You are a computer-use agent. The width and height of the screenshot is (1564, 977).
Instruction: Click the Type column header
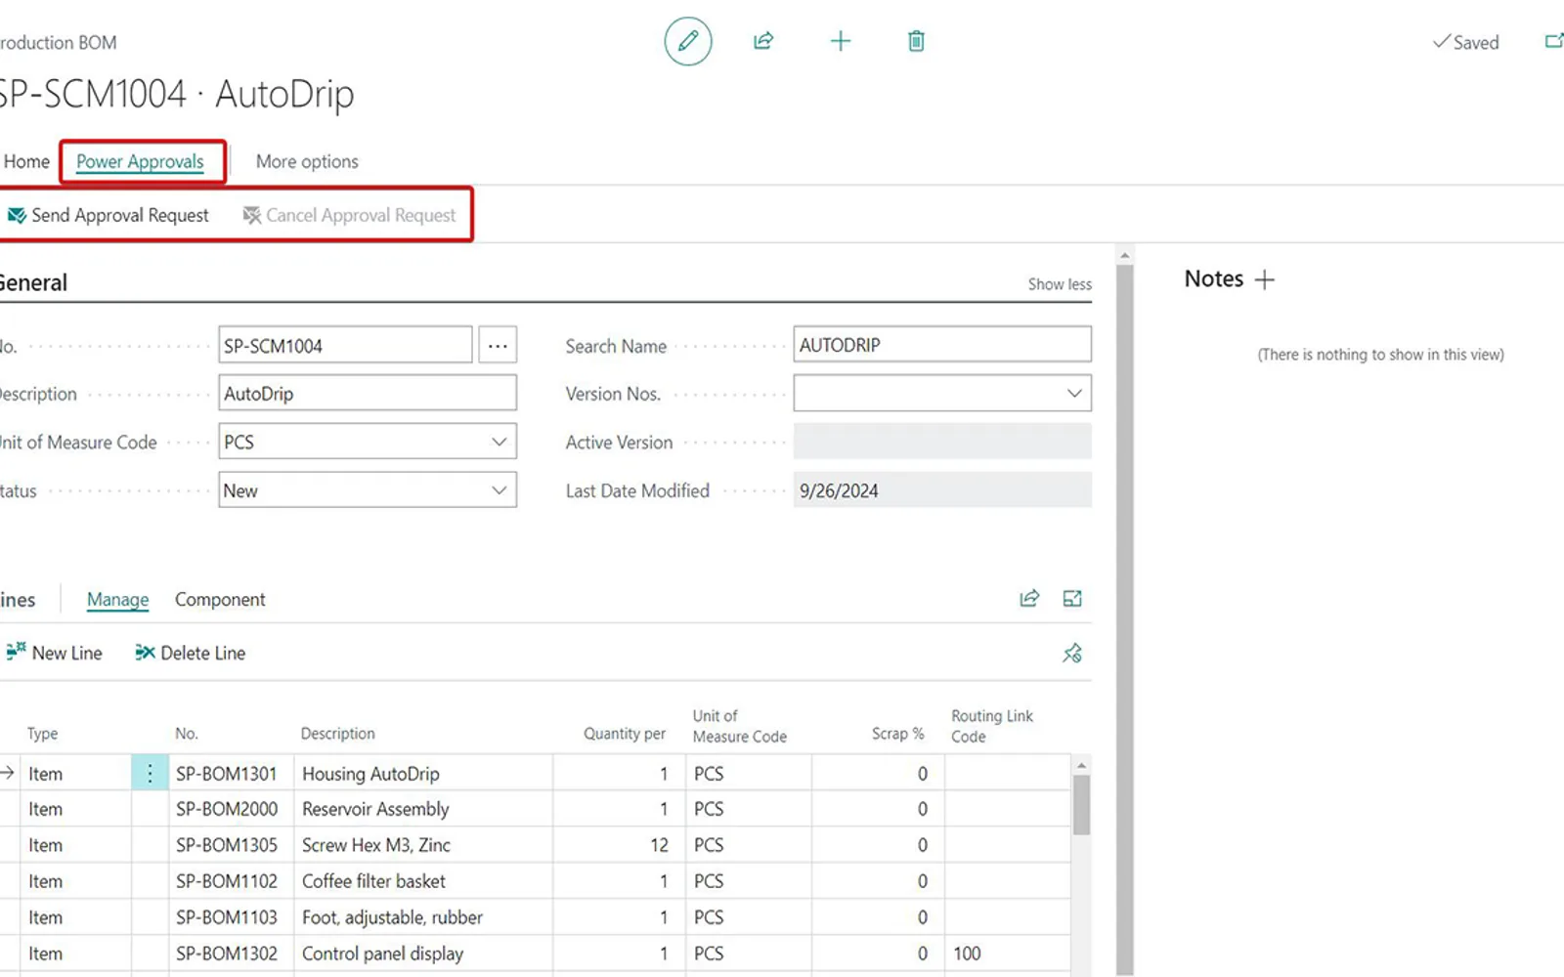point(42,734)
